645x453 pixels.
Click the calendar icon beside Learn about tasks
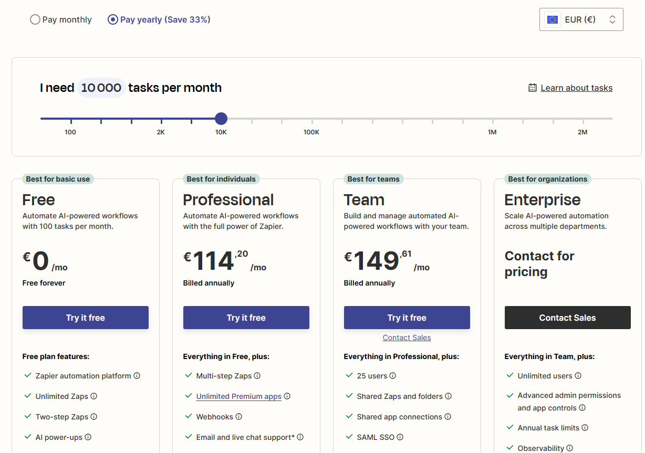532,87
